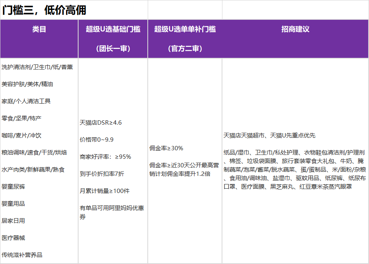Click the line starting 、棉签、垃圾袋面膜
369x264 pixels.
[294, 161]
